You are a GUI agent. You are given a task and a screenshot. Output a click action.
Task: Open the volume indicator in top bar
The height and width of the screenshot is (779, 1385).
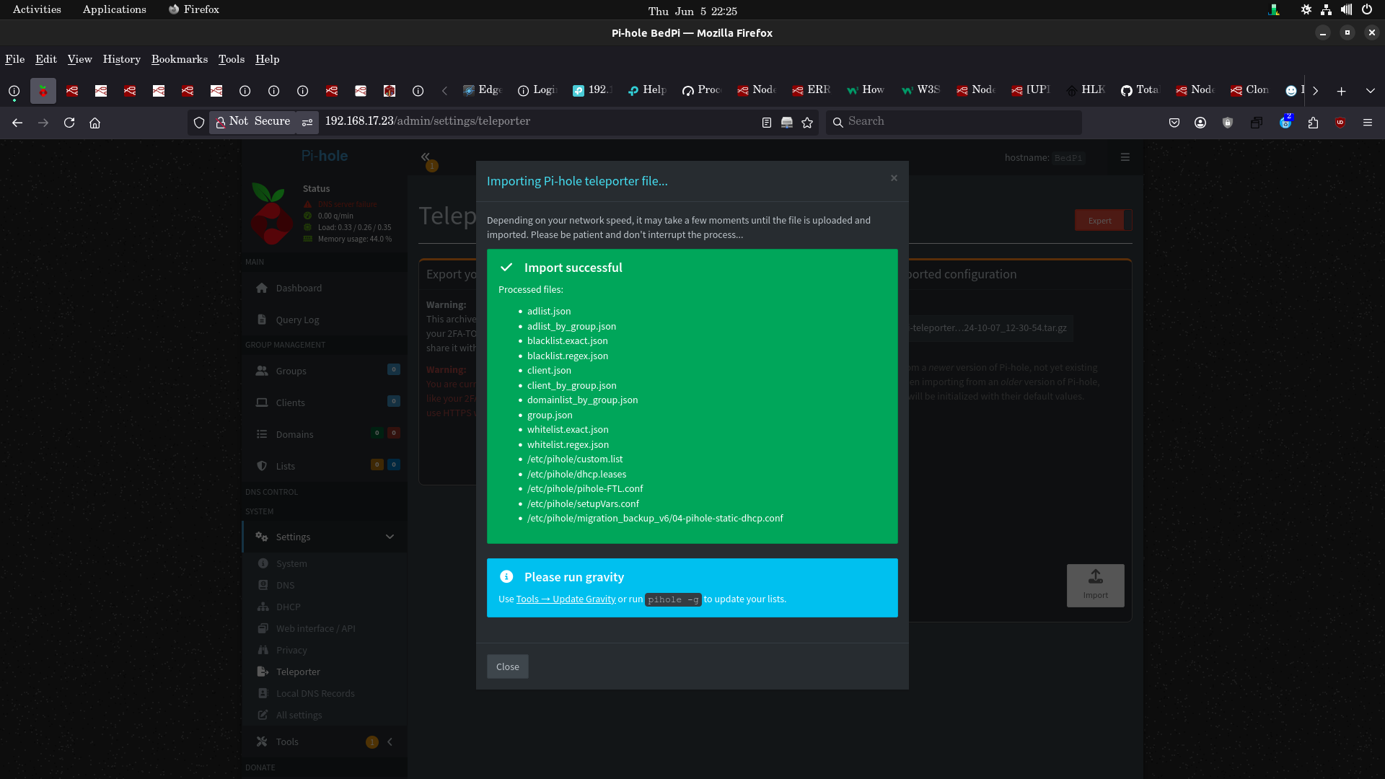1347,9
